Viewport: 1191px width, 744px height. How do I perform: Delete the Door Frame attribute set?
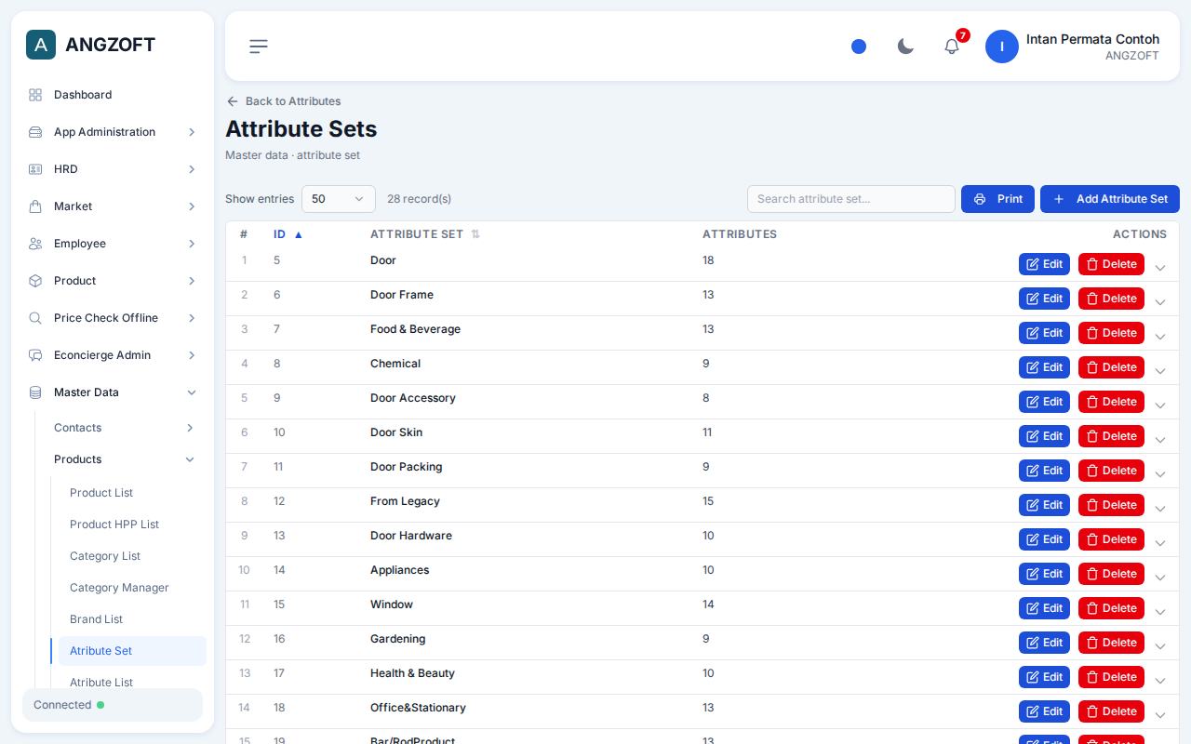1111,299
